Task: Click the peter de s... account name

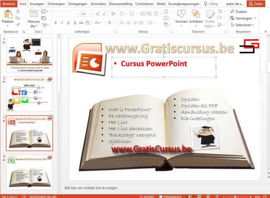Action: click(x=235, y=4)
